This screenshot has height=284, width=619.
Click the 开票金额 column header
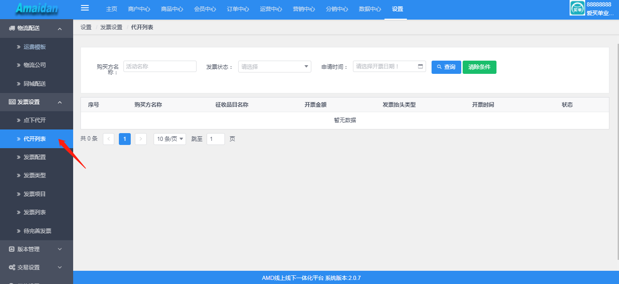[x=315, y=105]
